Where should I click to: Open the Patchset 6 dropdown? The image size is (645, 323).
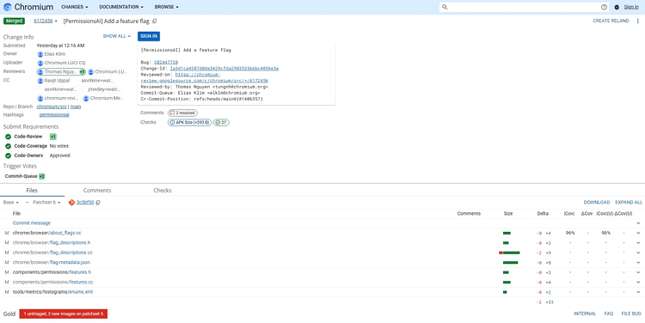coord(47,203)
